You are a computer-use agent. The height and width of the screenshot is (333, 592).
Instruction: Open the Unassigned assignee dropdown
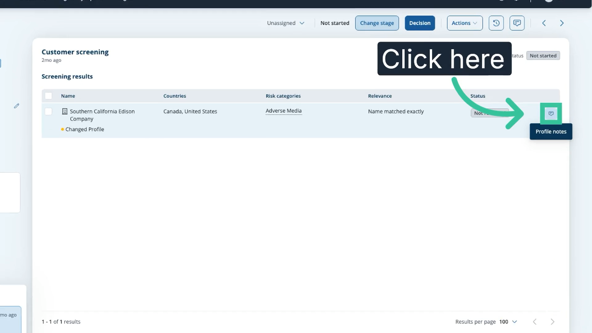(286, 23)
